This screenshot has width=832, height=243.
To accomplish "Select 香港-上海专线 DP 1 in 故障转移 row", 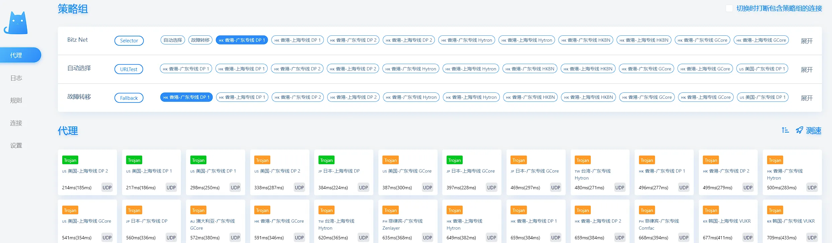I will 242,97.
